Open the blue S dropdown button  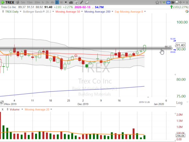pyautogui.click(x=168, y=2)
